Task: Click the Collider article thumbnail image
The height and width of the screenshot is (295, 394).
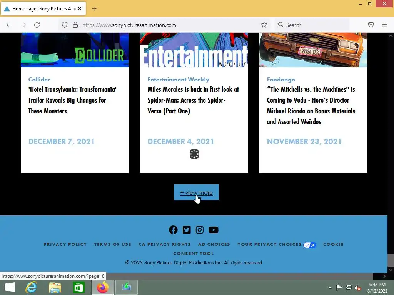Action: click(x=75, y=50)
